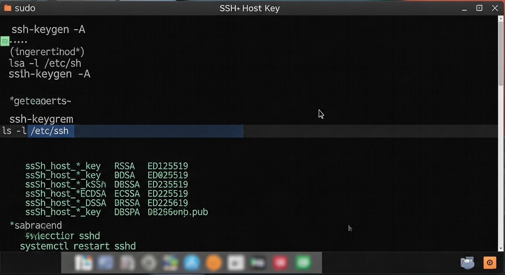The width and height of the screenshot is (505, 275).
Task: Minimize the terminal window
Action: pyautogui.click(x=464, y=8)
